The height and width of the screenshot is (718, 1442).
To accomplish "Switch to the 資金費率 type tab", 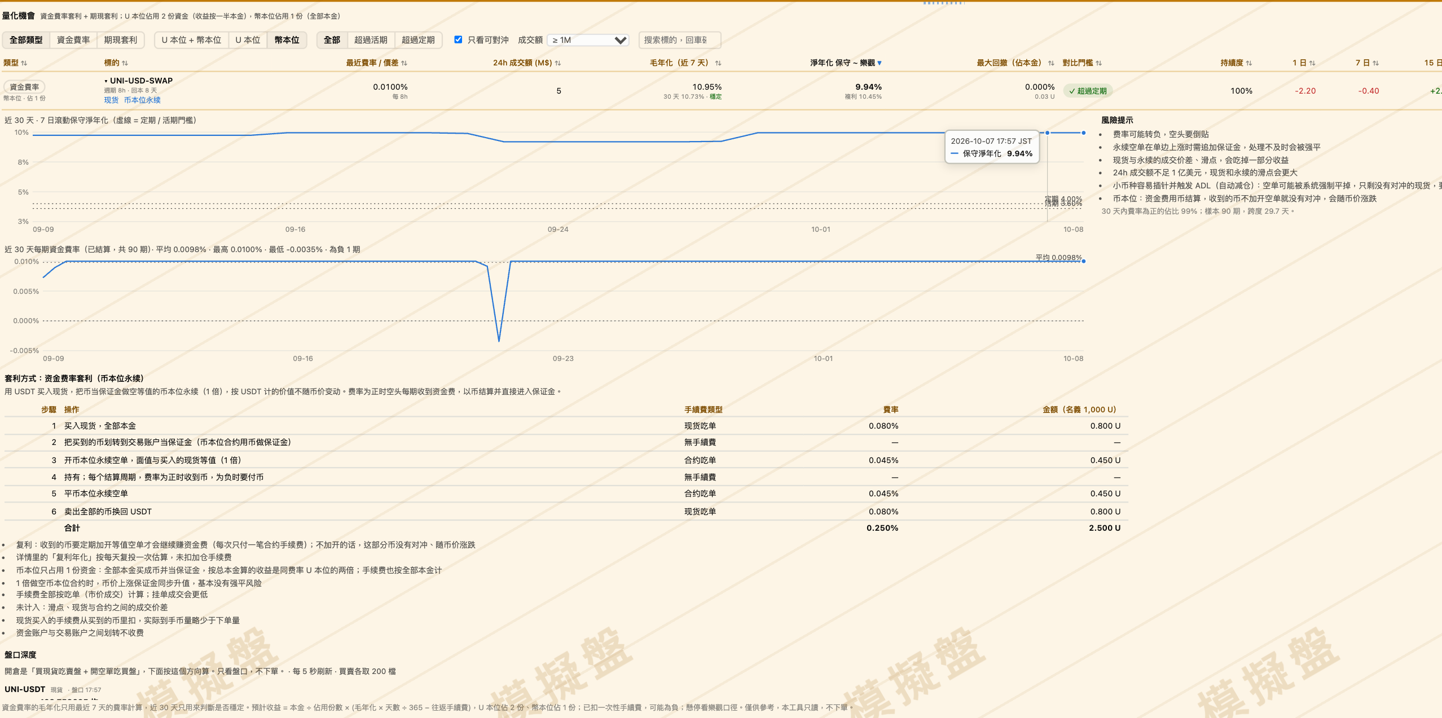I will [73, 40].
